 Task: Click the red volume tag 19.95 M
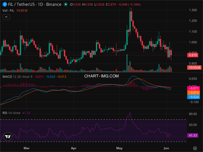click(194, 67)
